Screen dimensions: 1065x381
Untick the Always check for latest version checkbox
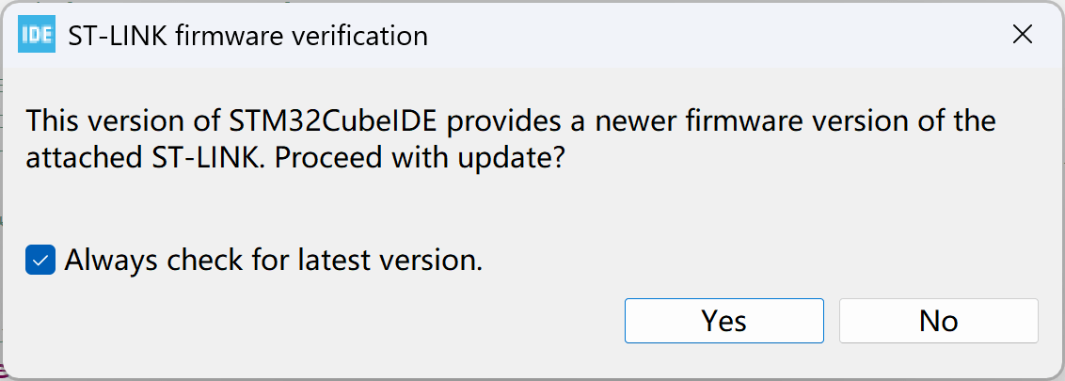click(x=40, y=260)
